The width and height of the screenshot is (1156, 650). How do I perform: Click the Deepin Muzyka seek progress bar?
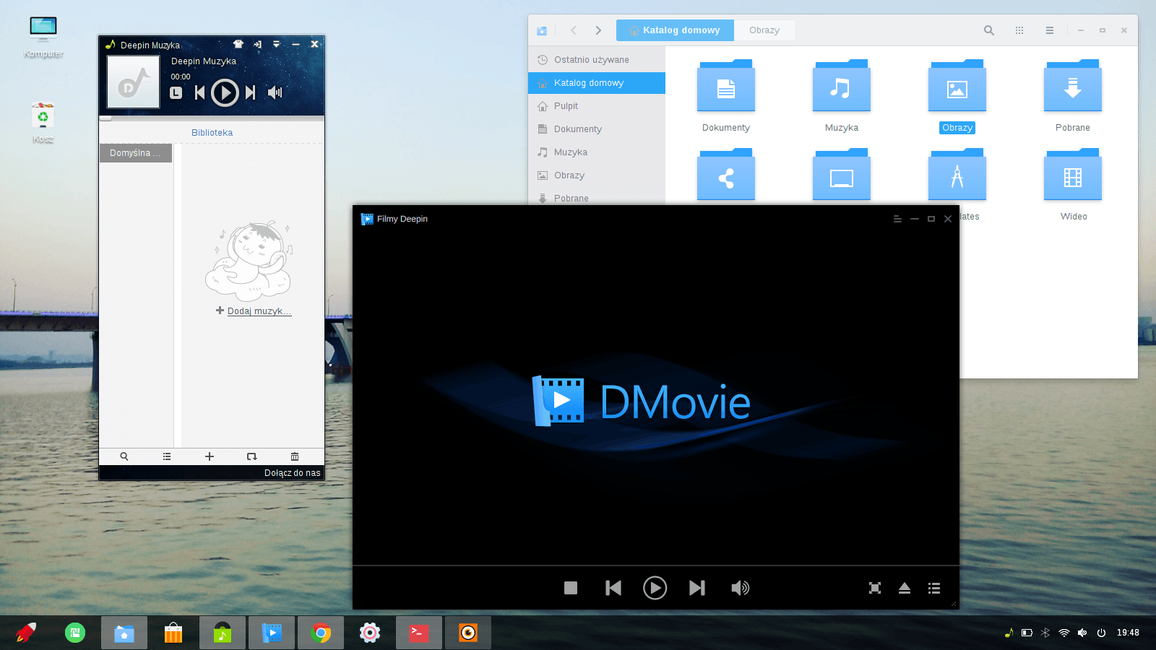point(212,118)
